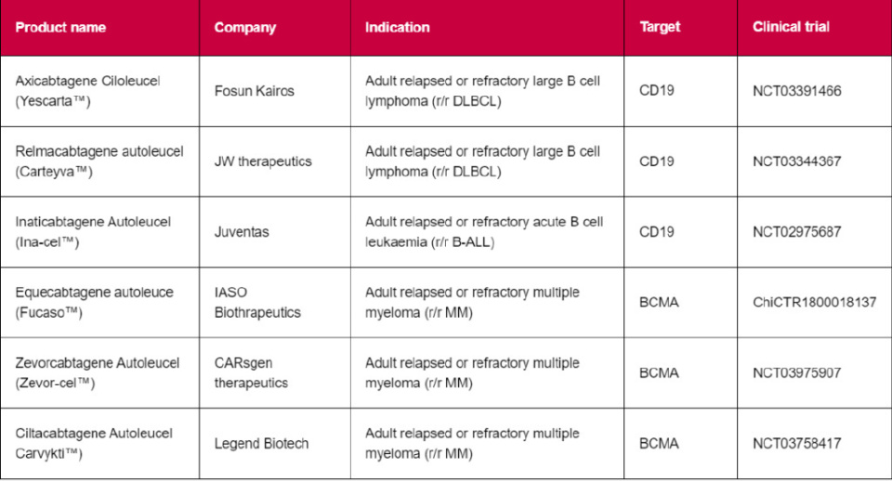Select the Equecabtagene autoleuce product cell
This screenshot has width=892, height=481.
pyautogui.click(x=94, y=302)
